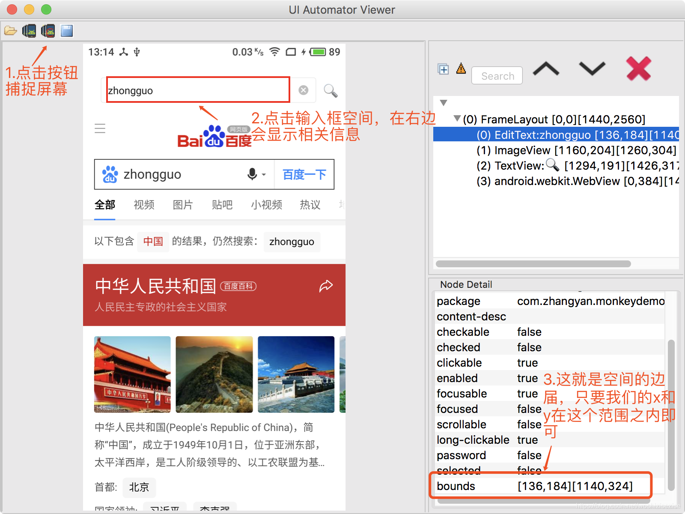Click the long-clickable row label
This screenshot has width=685, height=514.
pos(473,440)
